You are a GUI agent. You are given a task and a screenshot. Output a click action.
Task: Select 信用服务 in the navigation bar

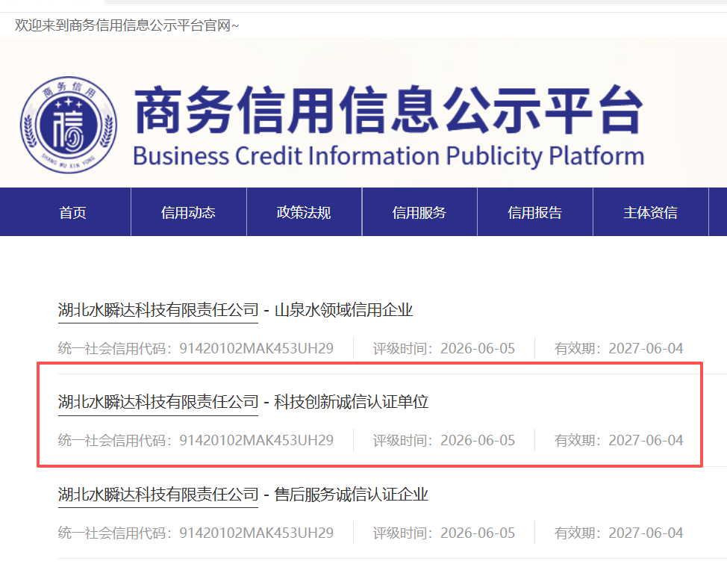pyautogui.click(x=419, y=212)
